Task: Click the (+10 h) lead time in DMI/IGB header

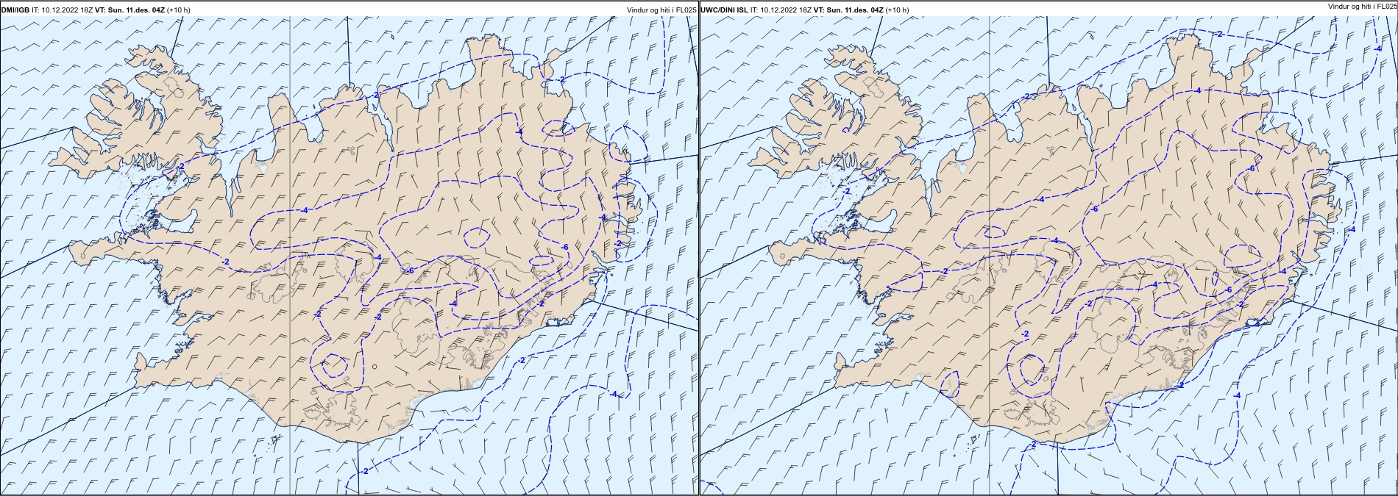Action: click(179, 10)
